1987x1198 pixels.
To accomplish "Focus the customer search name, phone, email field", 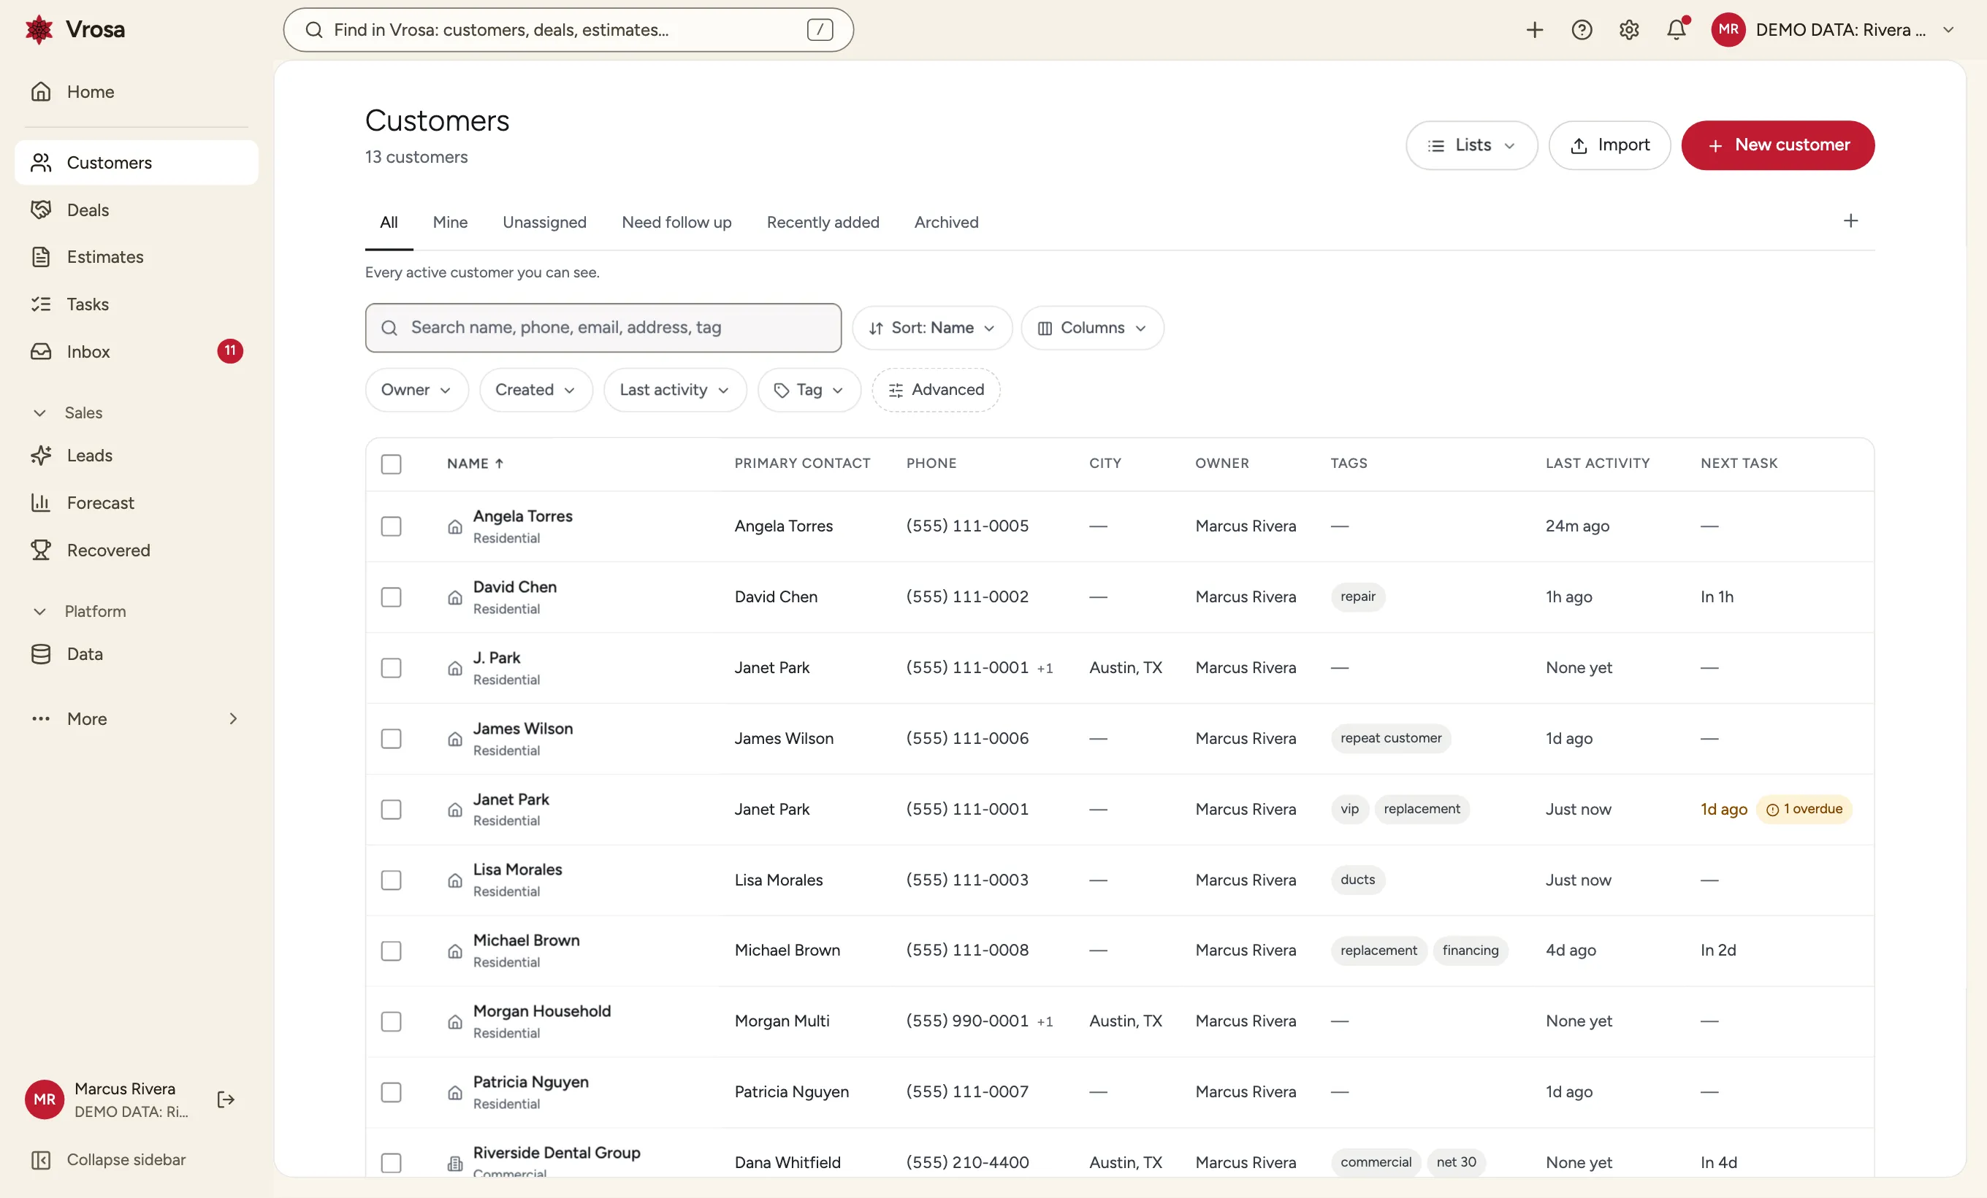I will click(603, 328).
